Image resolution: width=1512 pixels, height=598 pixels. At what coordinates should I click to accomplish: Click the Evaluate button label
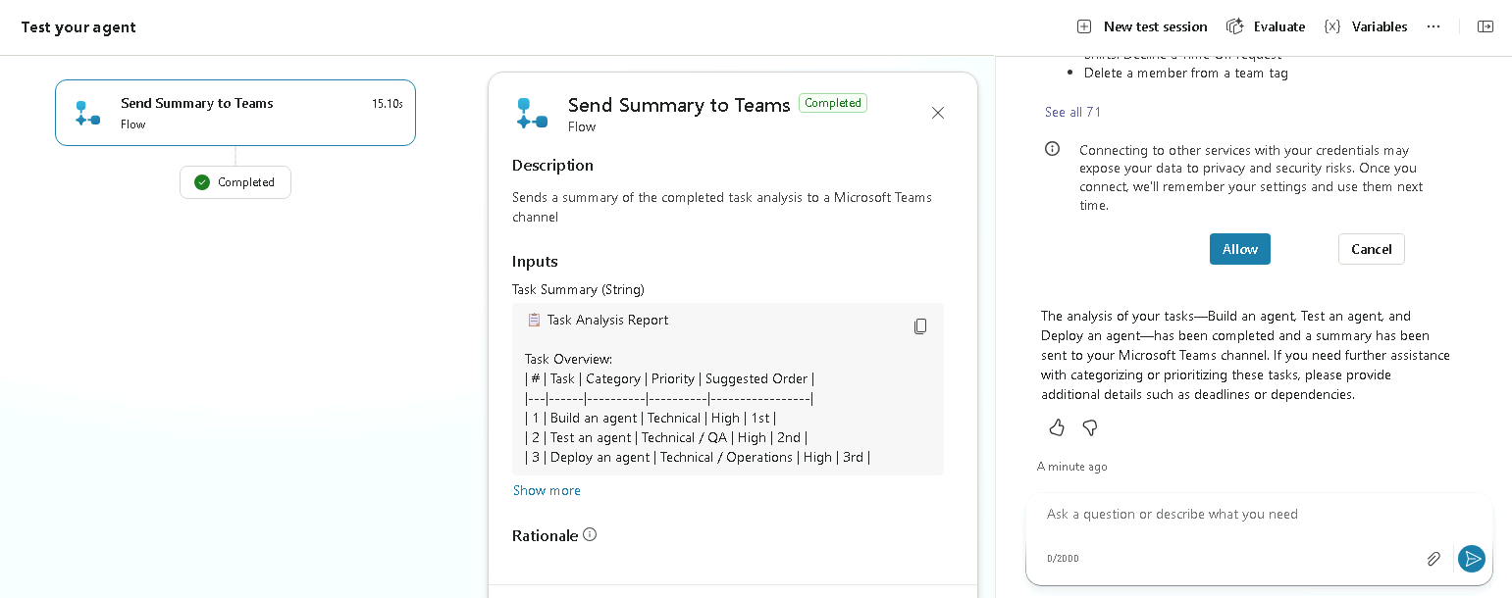(1279, 26)
